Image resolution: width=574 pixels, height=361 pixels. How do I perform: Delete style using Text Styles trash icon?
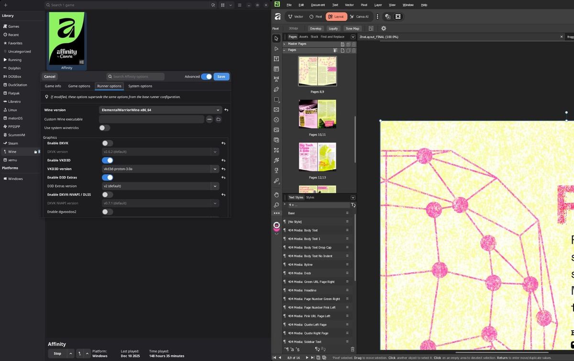(x=353, y=350)
